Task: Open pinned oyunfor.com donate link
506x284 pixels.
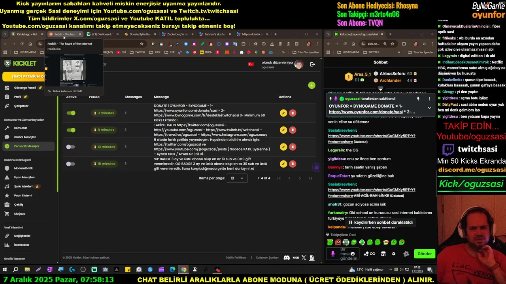Action: [366, 112]
